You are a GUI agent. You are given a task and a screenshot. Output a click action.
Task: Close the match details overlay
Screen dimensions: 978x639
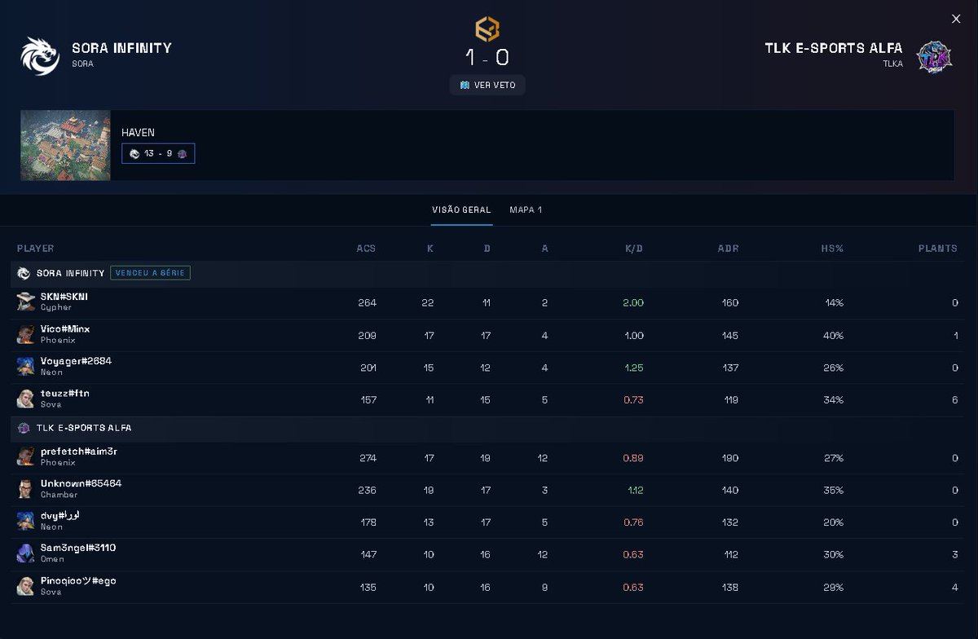tap(956, 19)
